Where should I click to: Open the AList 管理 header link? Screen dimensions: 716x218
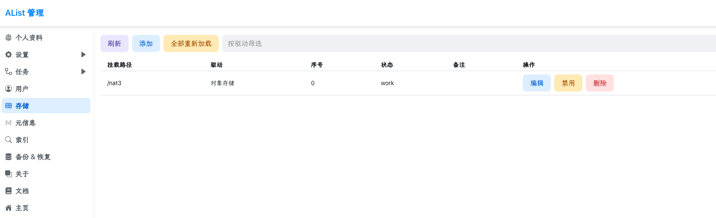pyautogui.click(x=25, y=13)
